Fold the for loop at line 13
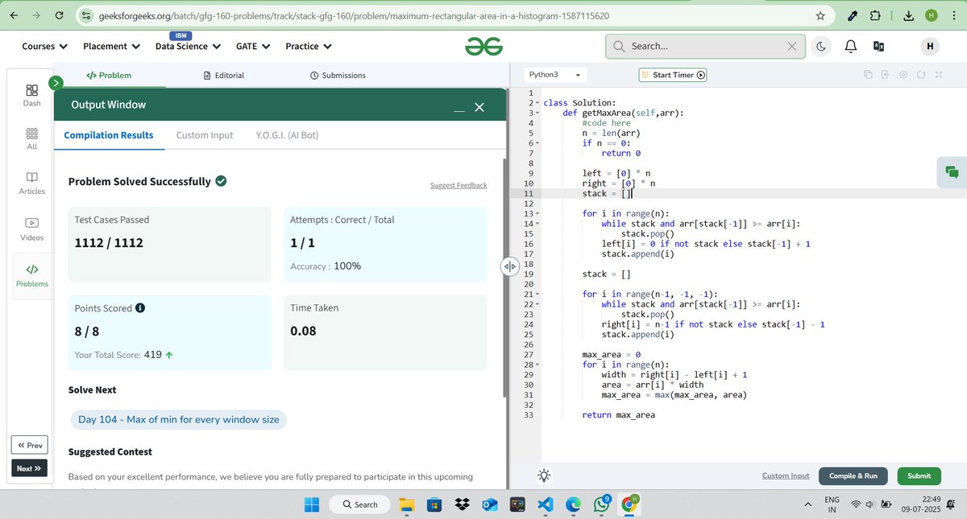The height and width of the screenshot is (519, 967). point(537,214)
